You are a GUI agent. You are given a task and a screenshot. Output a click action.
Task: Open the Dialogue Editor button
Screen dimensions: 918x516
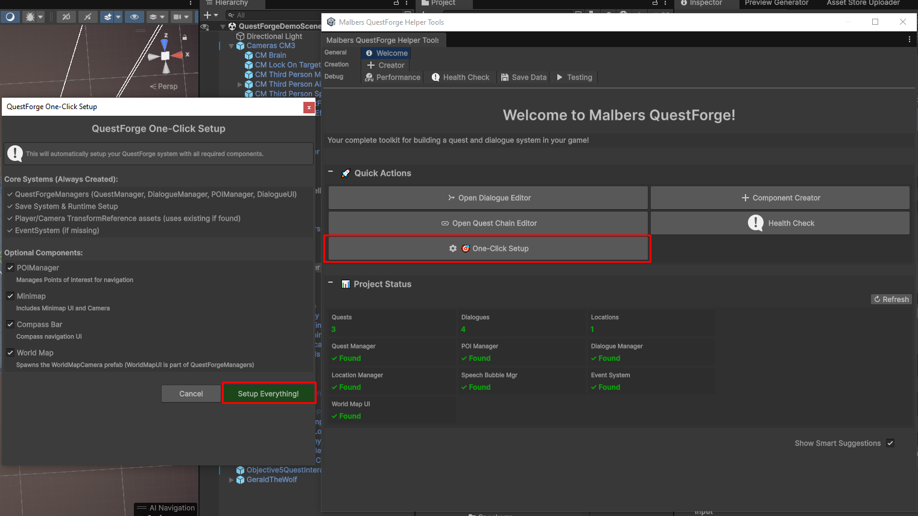pos(488,198)
